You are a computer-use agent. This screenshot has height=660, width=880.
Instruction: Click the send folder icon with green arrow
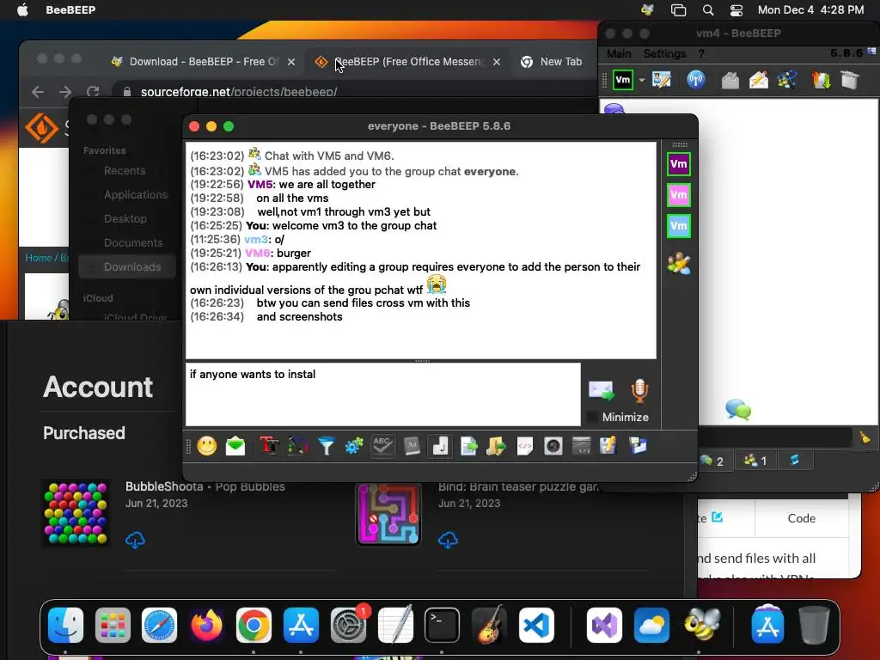pyautogui.click(x=496, y=446)
